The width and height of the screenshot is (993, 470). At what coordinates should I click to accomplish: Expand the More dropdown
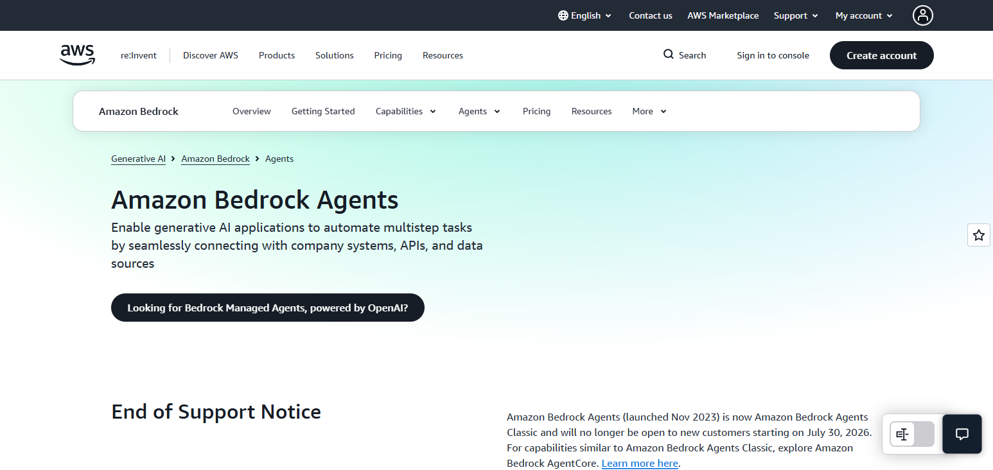pos(649,111)
